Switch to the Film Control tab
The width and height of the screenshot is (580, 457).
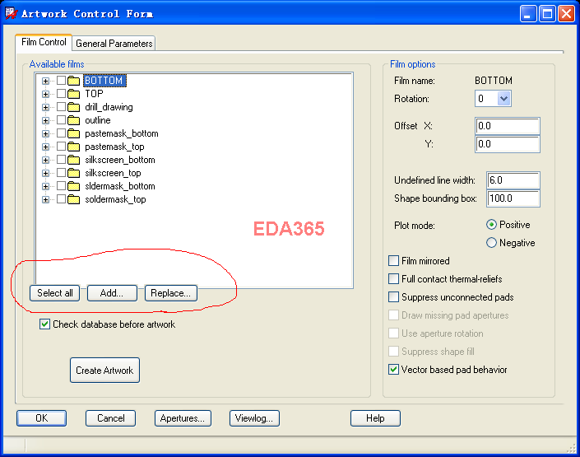pyautogui.click(x=44, y=42)
